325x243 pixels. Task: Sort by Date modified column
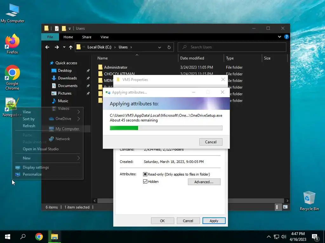pos(192,58)
